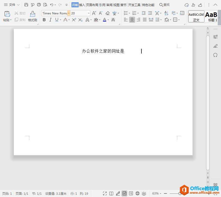Apply the 标题 1 style
This screenshot has height=197, width=221.
[x=211, y=16]
